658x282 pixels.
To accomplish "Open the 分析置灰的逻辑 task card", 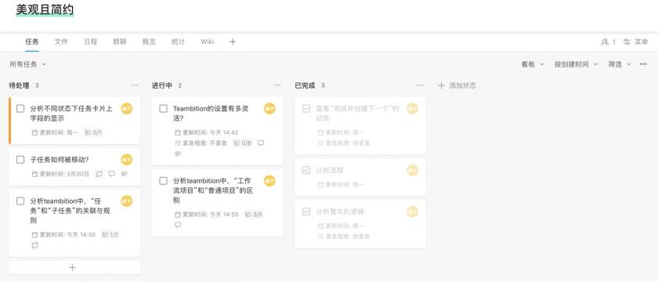I will click(360, 224).
